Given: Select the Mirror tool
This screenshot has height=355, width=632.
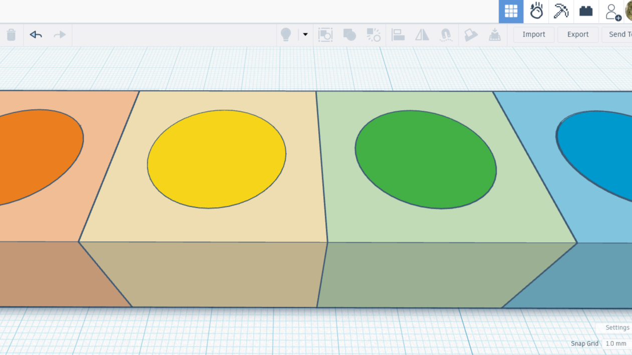Looking at the screenshot, I should 422,35.
